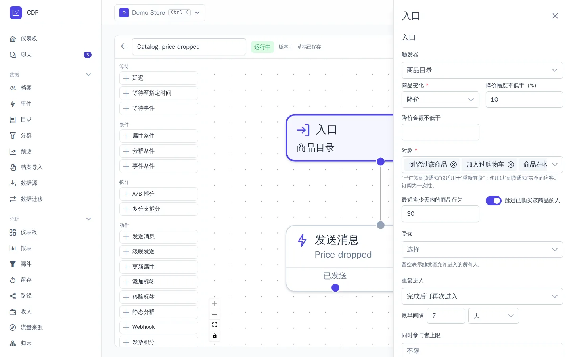Click the 最近多少天内的商品行为 field with 30
This screenshot has height=357, width=571.
tap(441, 214)
